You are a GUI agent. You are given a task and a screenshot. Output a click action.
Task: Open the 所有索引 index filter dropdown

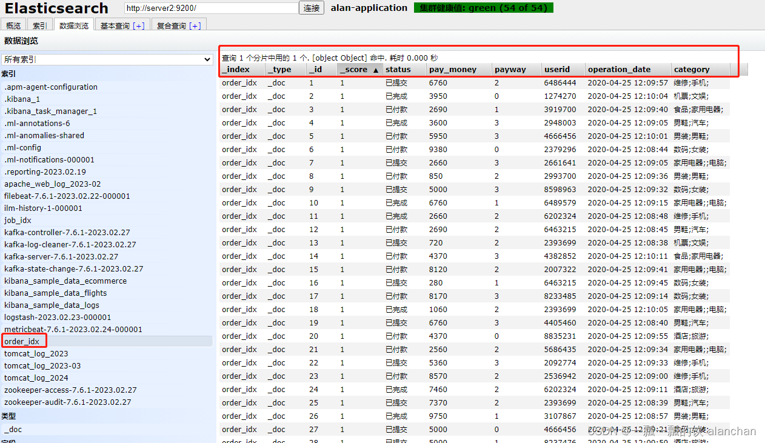[x=107, y=59]
